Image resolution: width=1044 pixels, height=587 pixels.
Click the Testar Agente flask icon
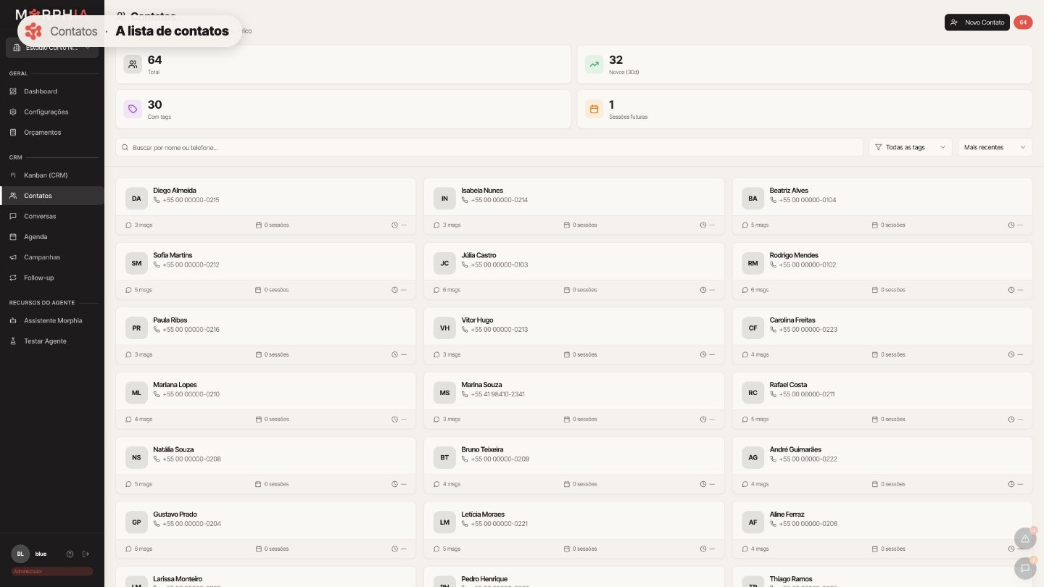tap(13, 341)
